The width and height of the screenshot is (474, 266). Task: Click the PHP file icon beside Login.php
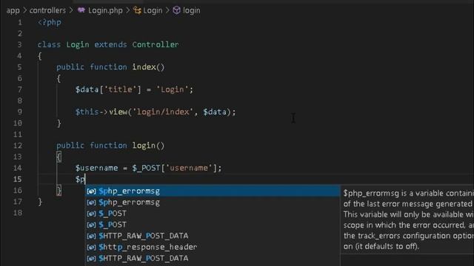[81, 10]
